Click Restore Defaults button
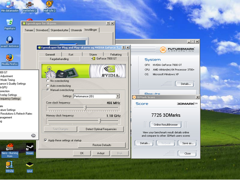240x180 pixels. (x=102, y=145)
